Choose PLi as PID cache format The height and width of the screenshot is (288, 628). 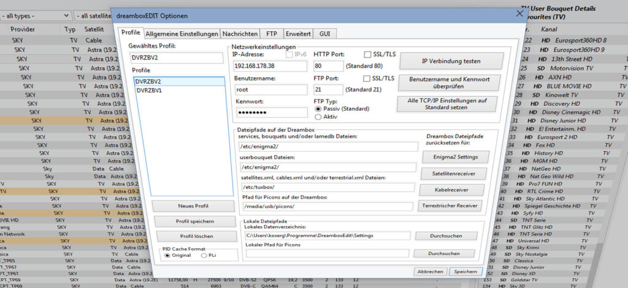(204, 255)
